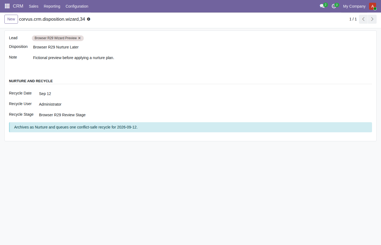Create a New record
This screenshot has width=381, height=245.
[11, 19]
